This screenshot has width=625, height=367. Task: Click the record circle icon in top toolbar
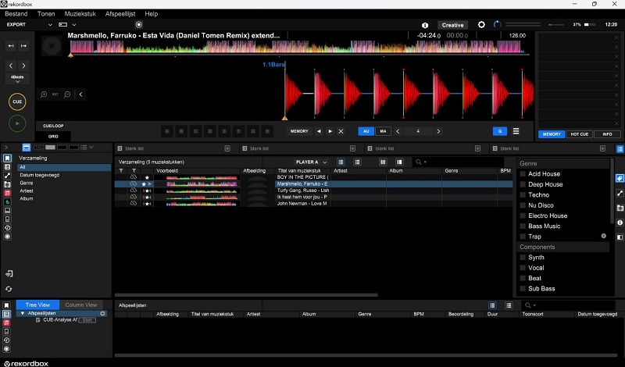139,25
